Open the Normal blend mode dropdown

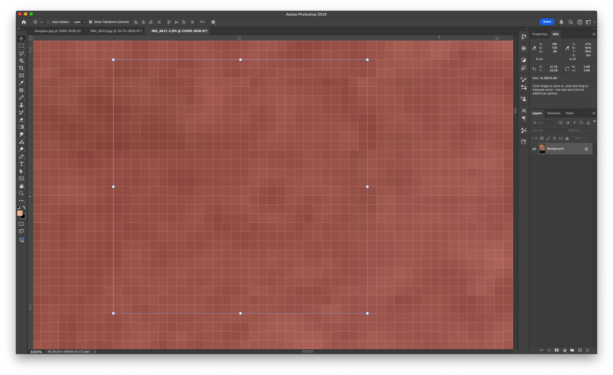(549, 130)
